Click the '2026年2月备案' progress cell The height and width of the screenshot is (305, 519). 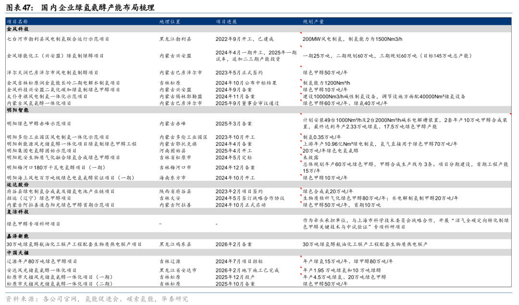coord(234,244)
